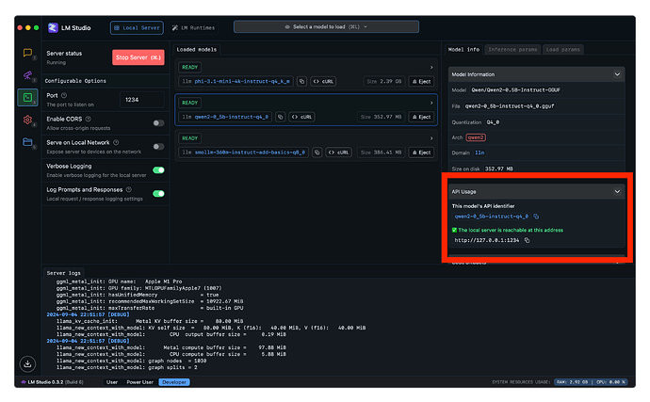Turn off Log Prompts and Responses switch
This screenshot has height=402, width=650.
(x=158, y=194)
